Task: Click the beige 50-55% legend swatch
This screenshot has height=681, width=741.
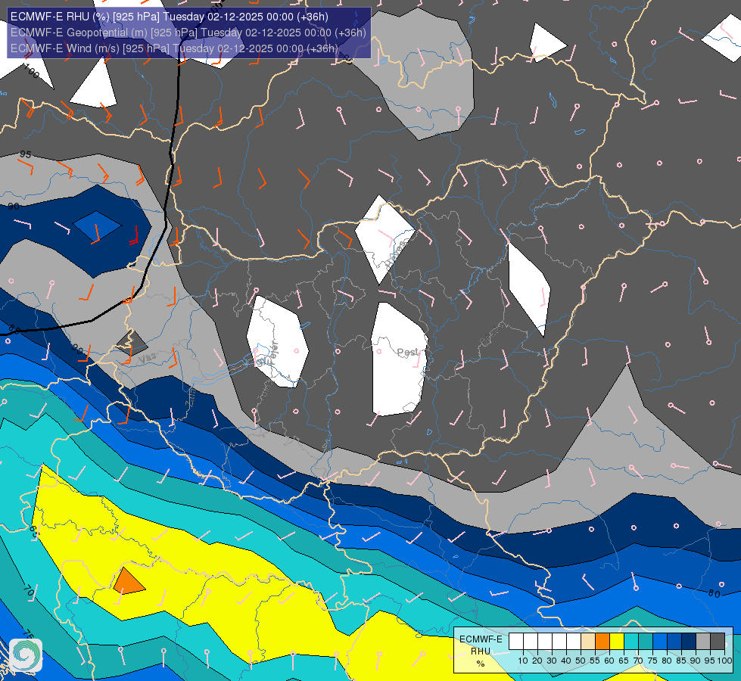Action: click(588, 642)
